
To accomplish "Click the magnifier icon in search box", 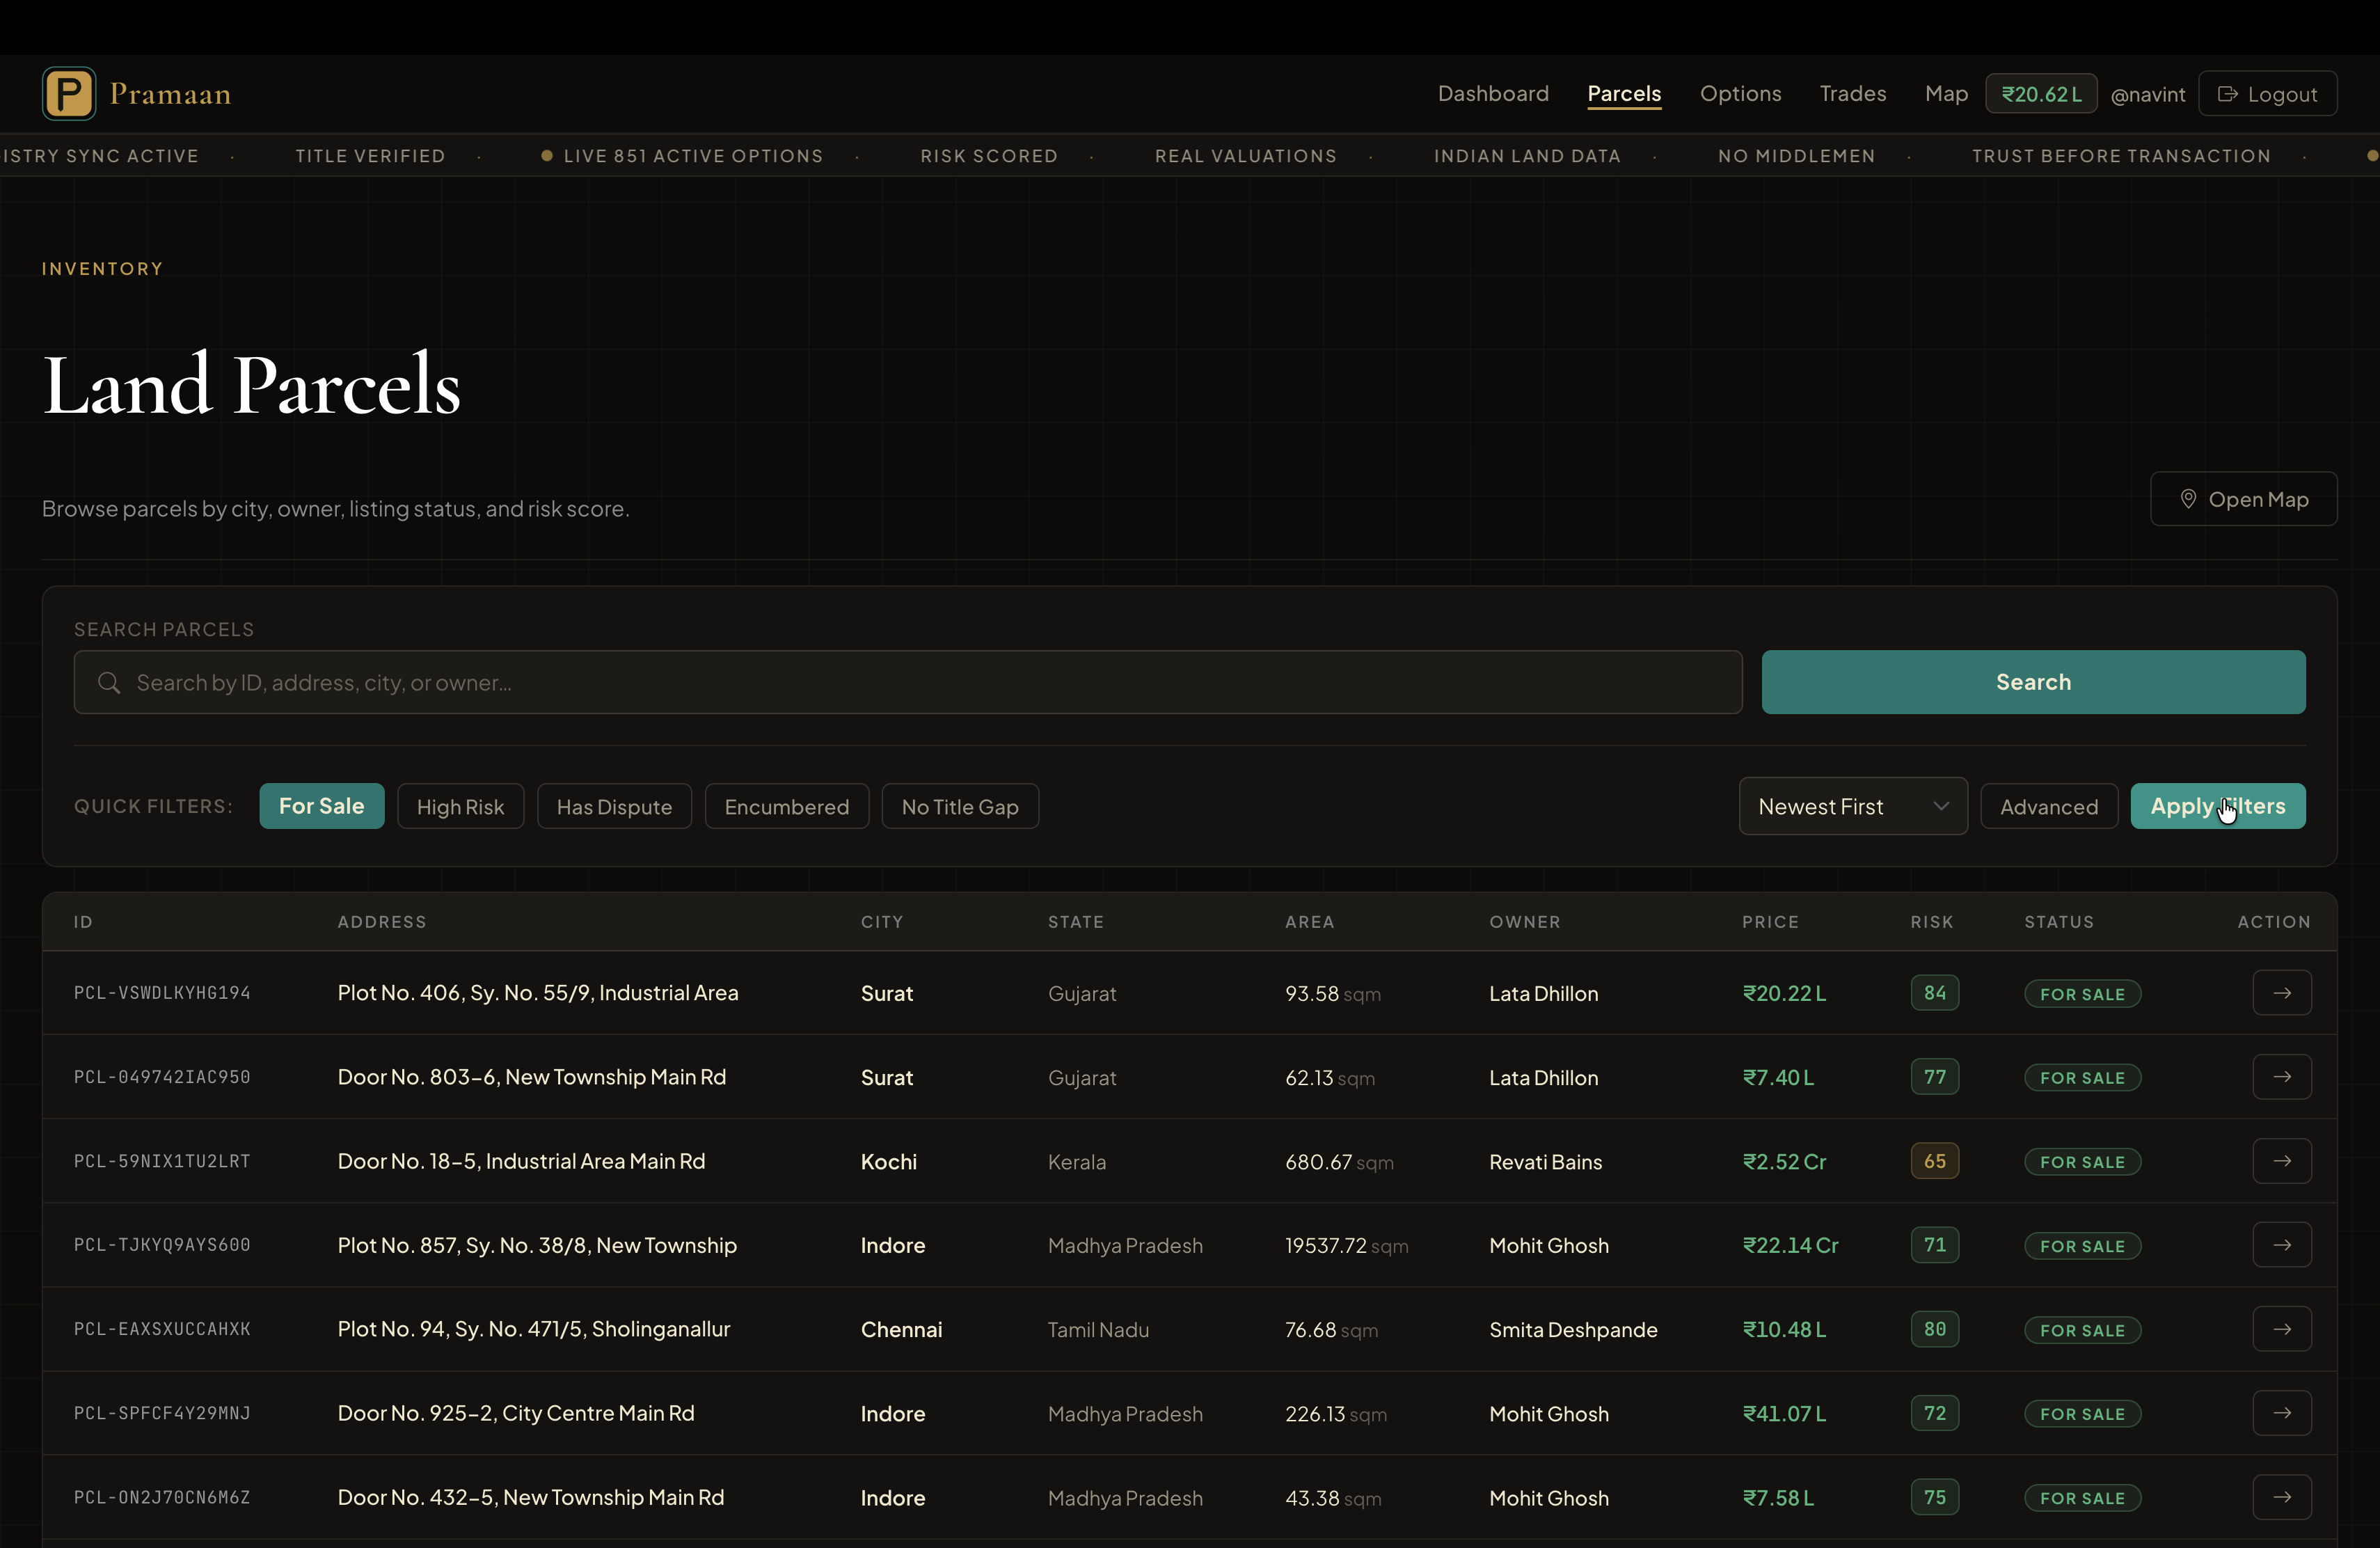I will click(109, 683).
